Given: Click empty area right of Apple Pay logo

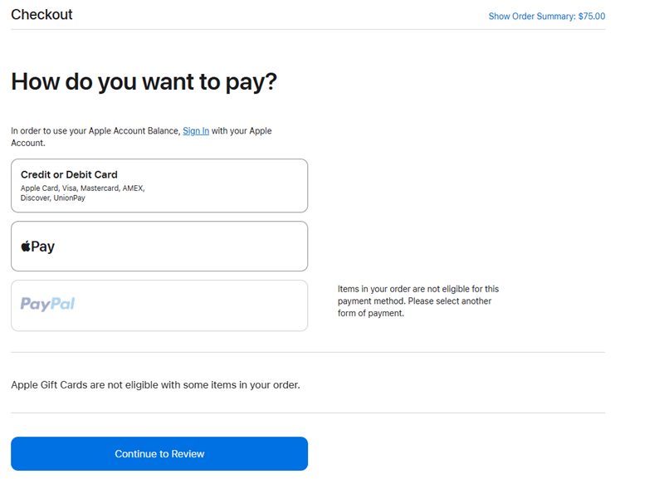Looking at the screenshot, I should [x=181, y=246].
